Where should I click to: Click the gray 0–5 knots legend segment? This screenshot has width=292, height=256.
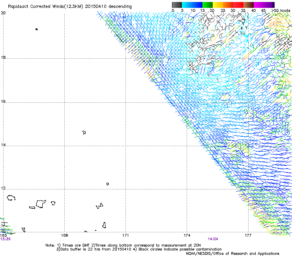click(177, 5)
